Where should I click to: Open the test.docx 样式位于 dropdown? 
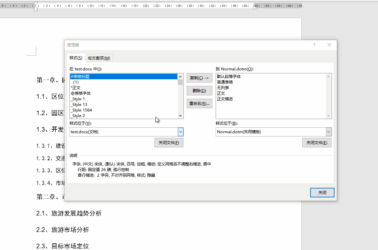[180, 132]
